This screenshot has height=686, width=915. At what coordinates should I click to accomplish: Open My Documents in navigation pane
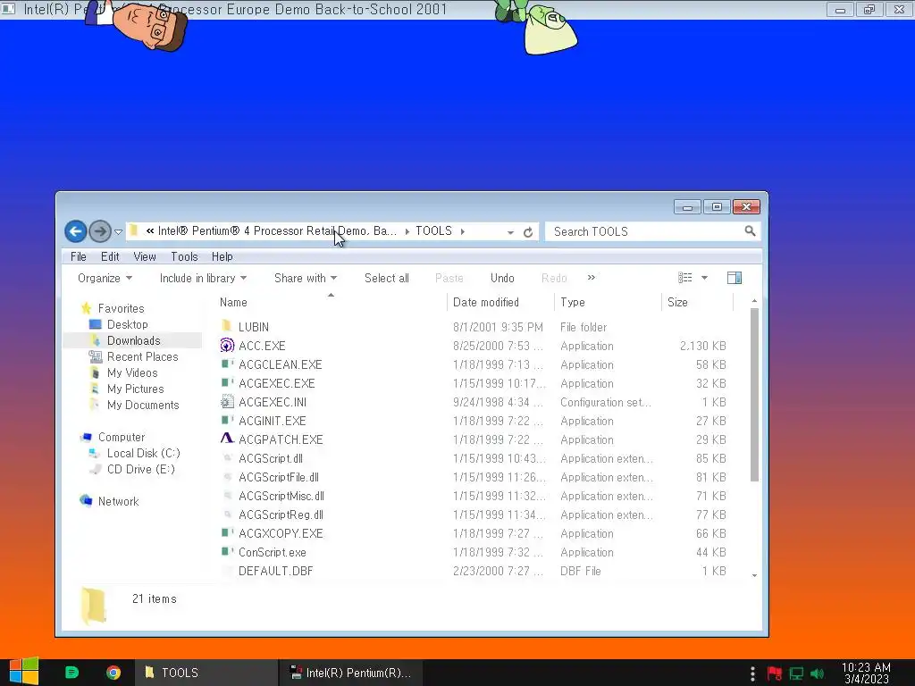(143, 405)
